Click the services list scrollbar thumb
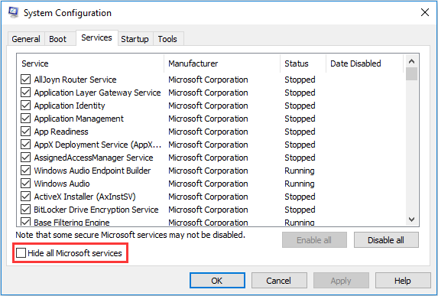The image size is (438, 296). pyautogui.click(x=411, y=74)
